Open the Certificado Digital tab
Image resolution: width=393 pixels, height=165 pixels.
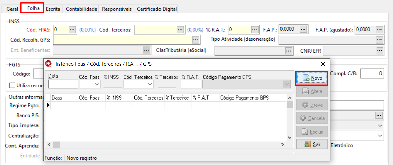click(157, 9)
